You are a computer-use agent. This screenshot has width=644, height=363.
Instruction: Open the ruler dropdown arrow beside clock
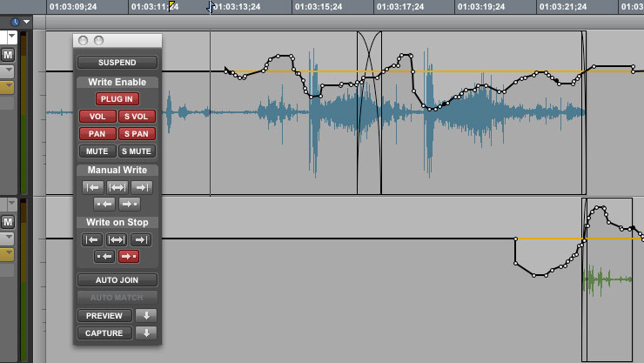coord(27,22)
